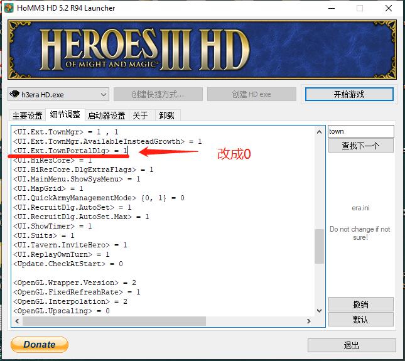Click the vertical scrollbar down arrow

319,311
